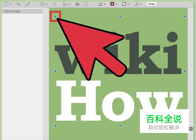Screen dimensions: 196x140
Task: Open the Adjust Size tool
Action: (x=86, y=4)
